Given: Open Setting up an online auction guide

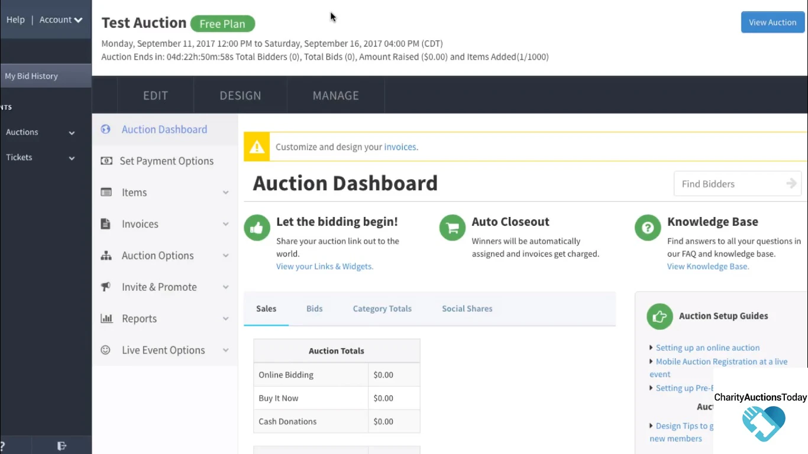Looking at the screenshot, I should coord(708,348).
